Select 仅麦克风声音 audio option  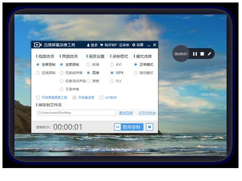click(x=73, y=81)
